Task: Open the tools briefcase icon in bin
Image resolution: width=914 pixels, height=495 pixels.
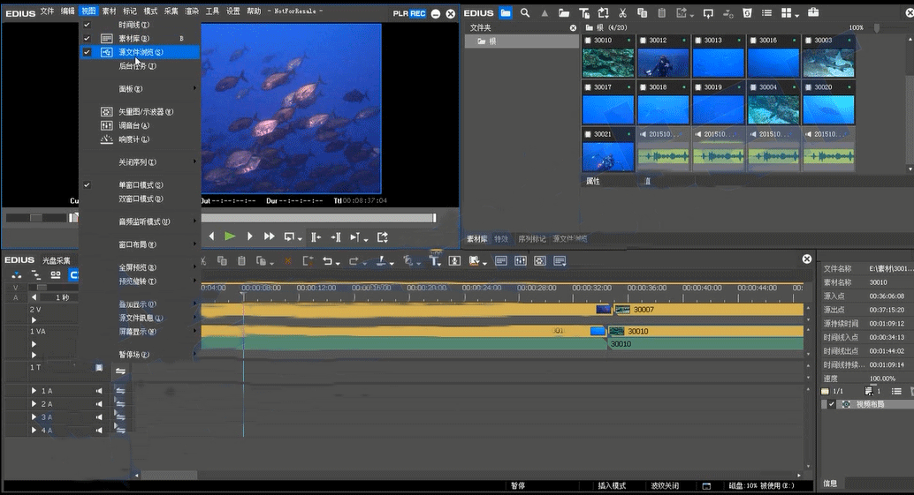Action: (812, 13)
